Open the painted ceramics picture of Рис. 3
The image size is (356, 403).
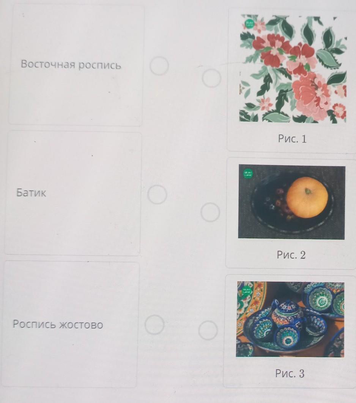290,319
